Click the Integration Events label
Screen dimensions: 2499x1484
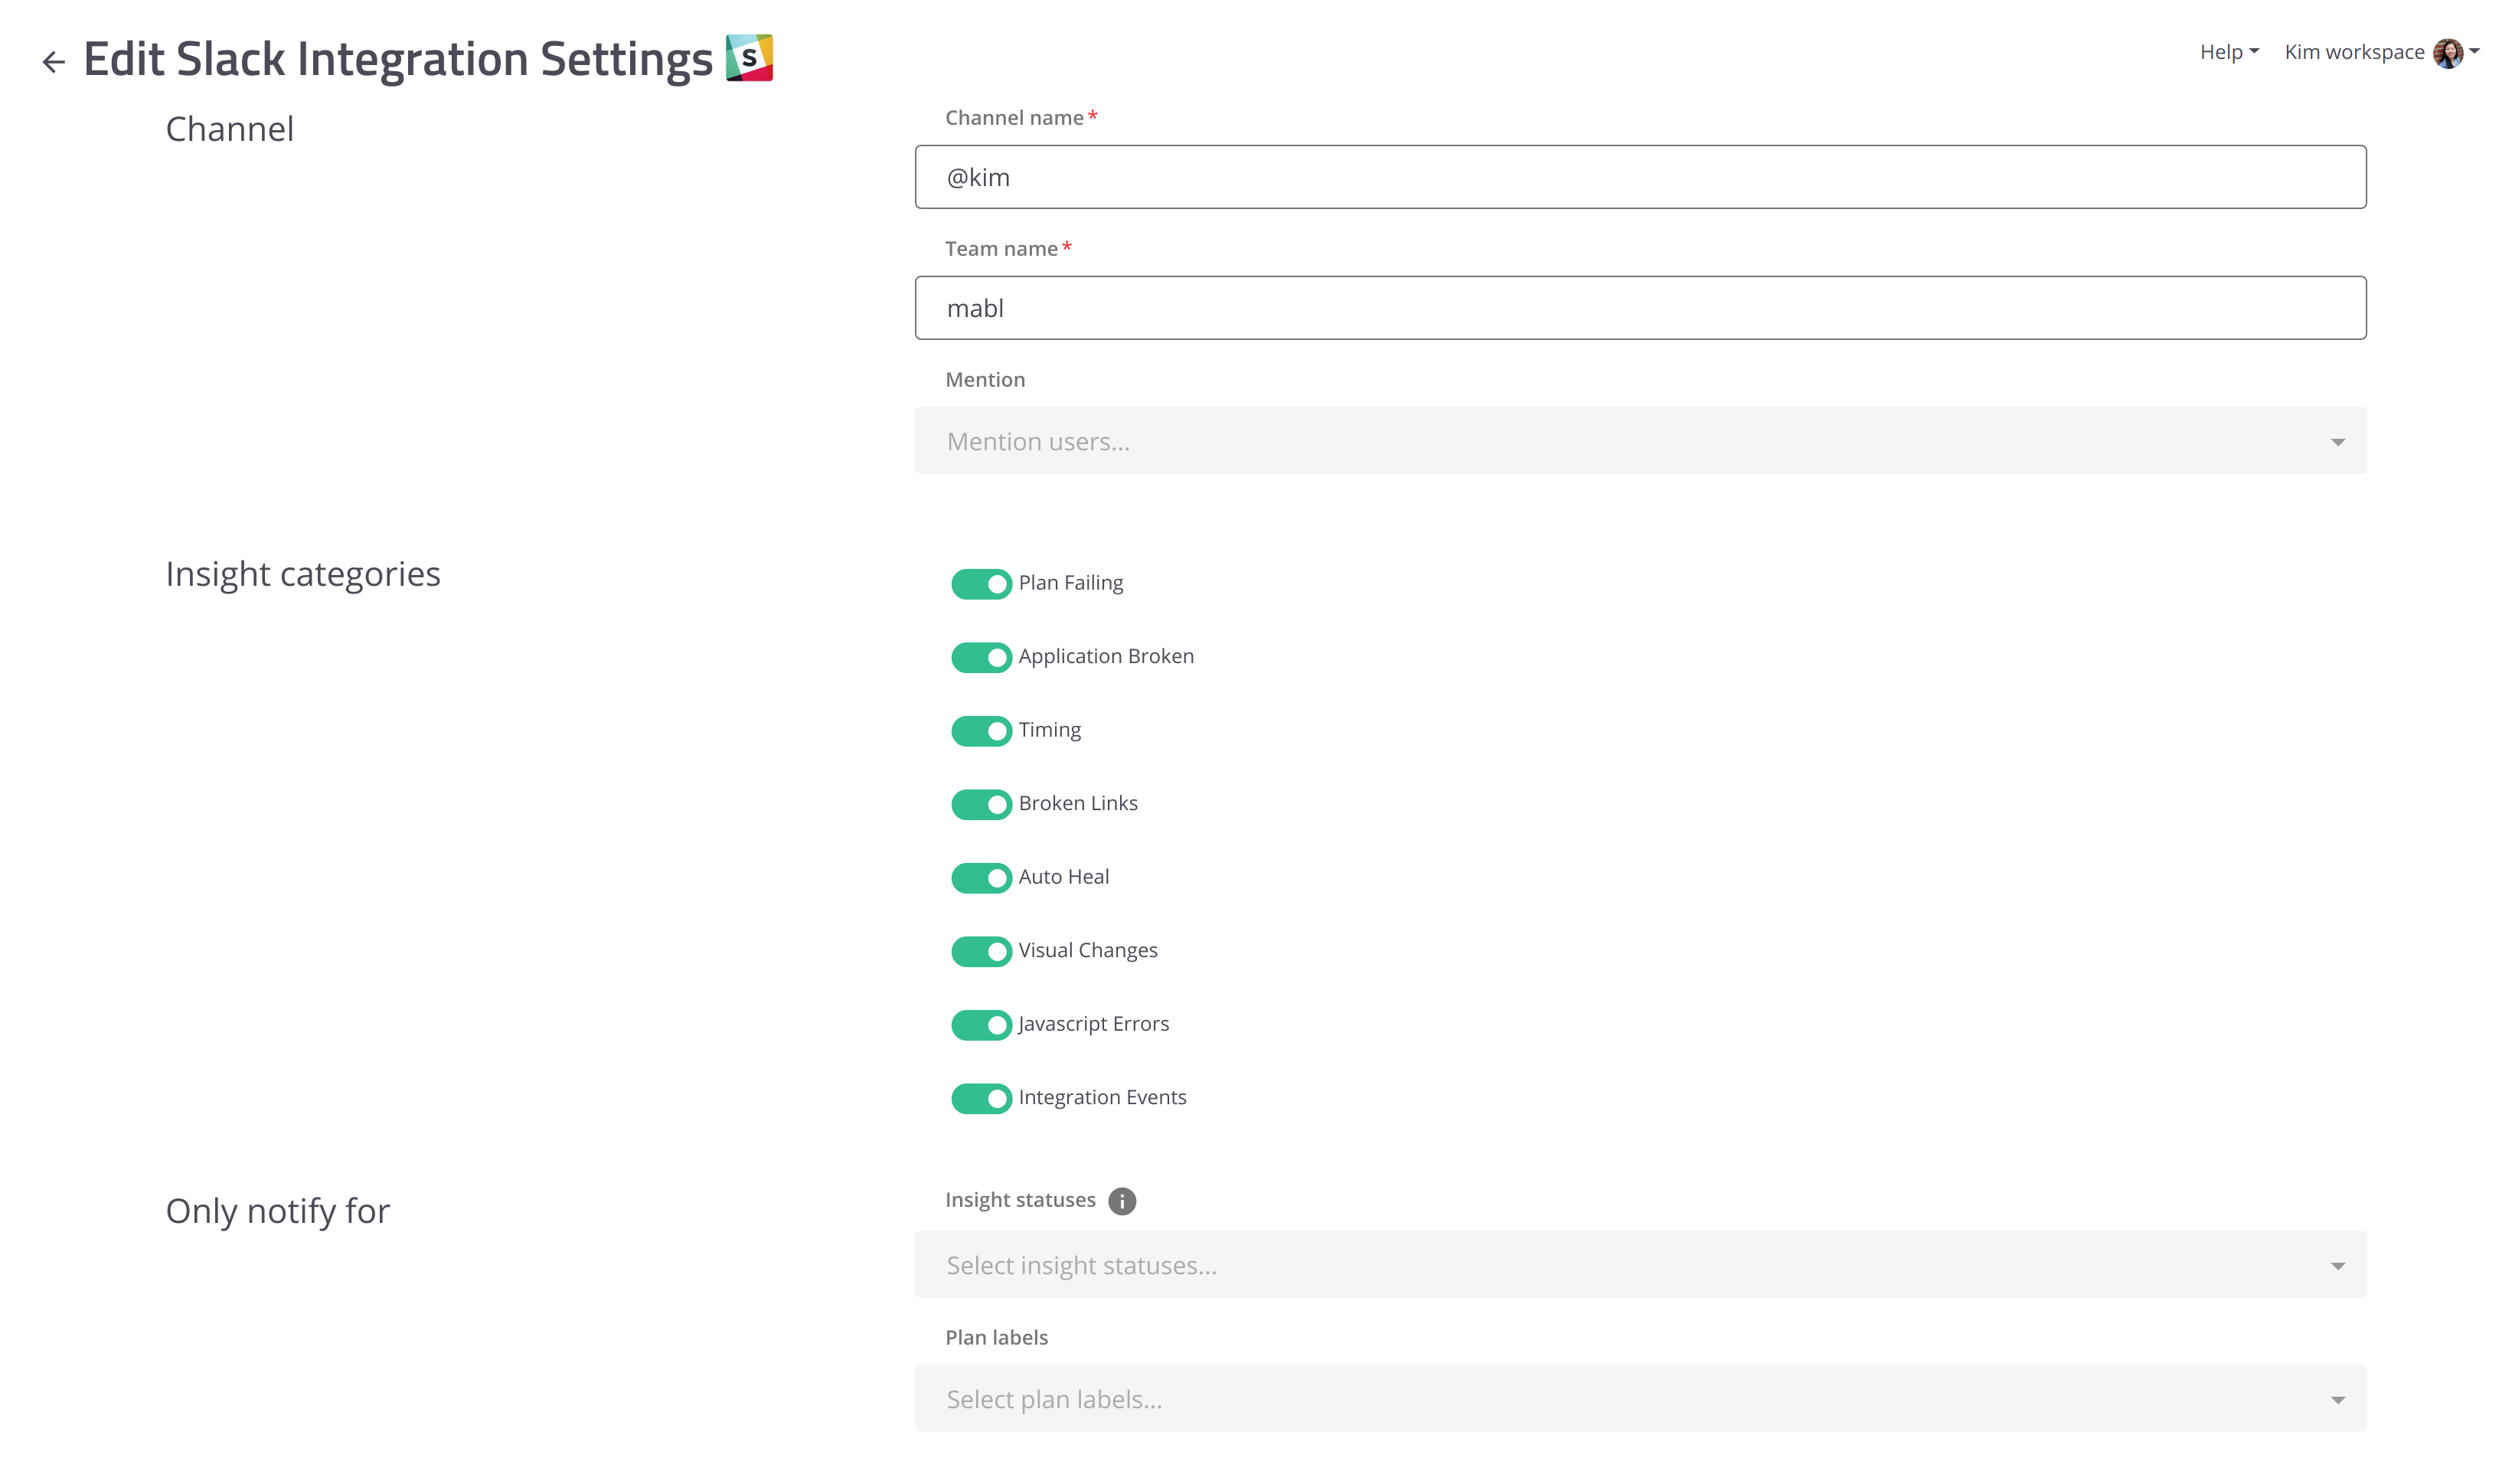click(x=1102, y=1097)
